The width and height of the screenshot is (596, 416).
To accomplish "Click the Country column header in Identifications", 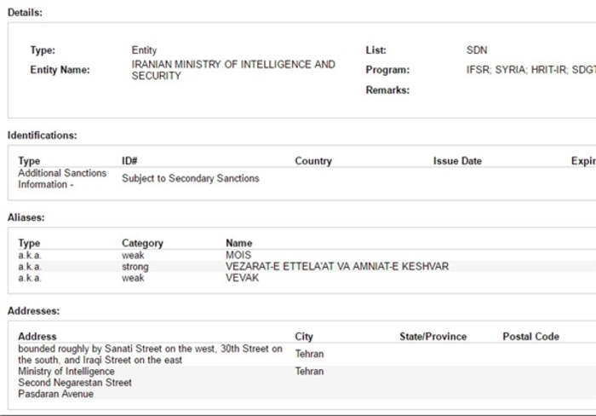I will (313, 160).
